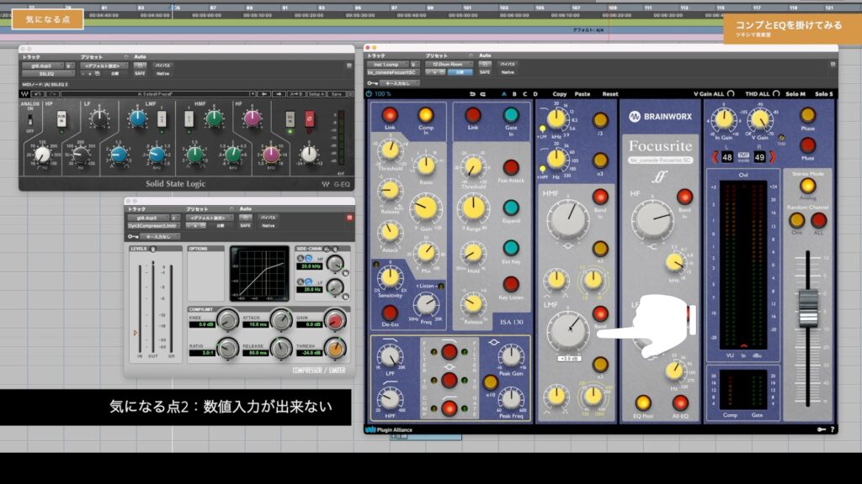The height and width of the screenshot is (484, 862).
Task: Open SSL EQ Default Preset menu arrow
Action: point(253,94)
